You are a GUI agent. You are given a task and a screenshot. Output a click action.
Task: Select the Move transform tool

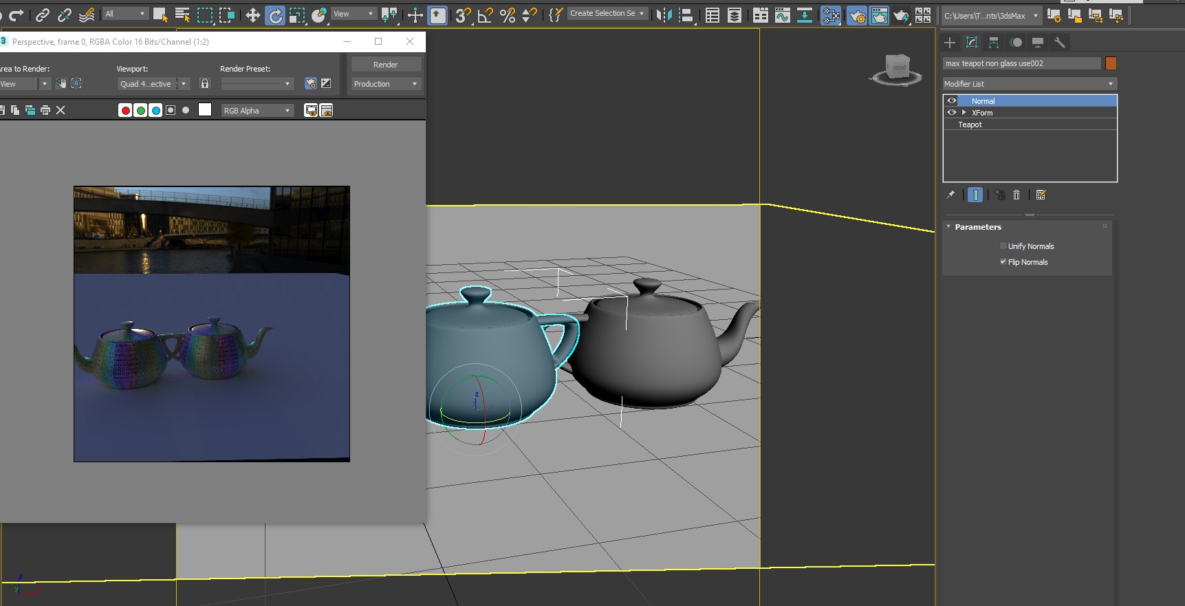tap(252, 15)
